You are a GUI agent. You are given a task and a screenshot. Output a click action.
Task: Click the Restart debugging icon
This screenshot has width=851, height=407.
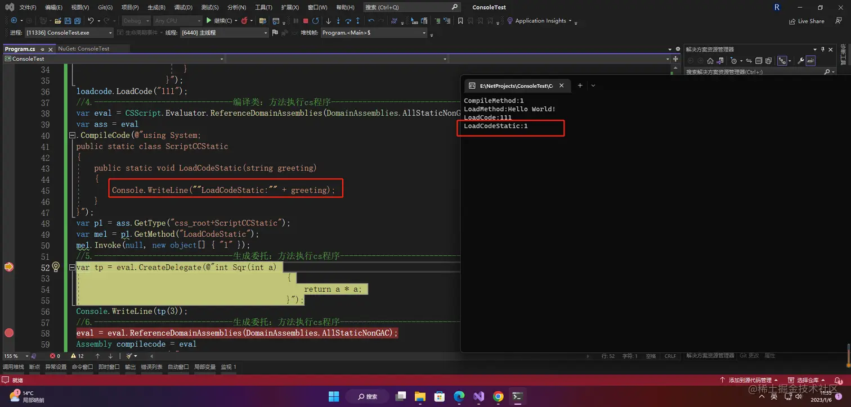pos(315,21)
